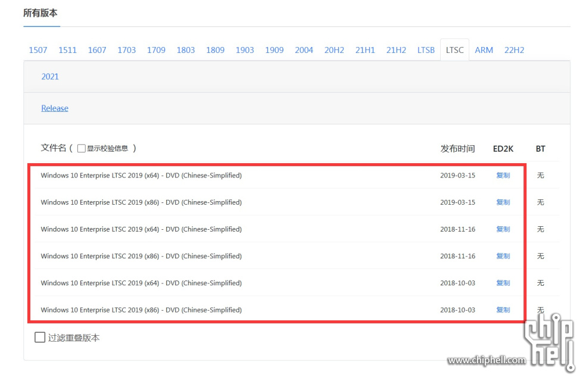Click the 2019-03-15 date in the x86 row

point(458,202)
